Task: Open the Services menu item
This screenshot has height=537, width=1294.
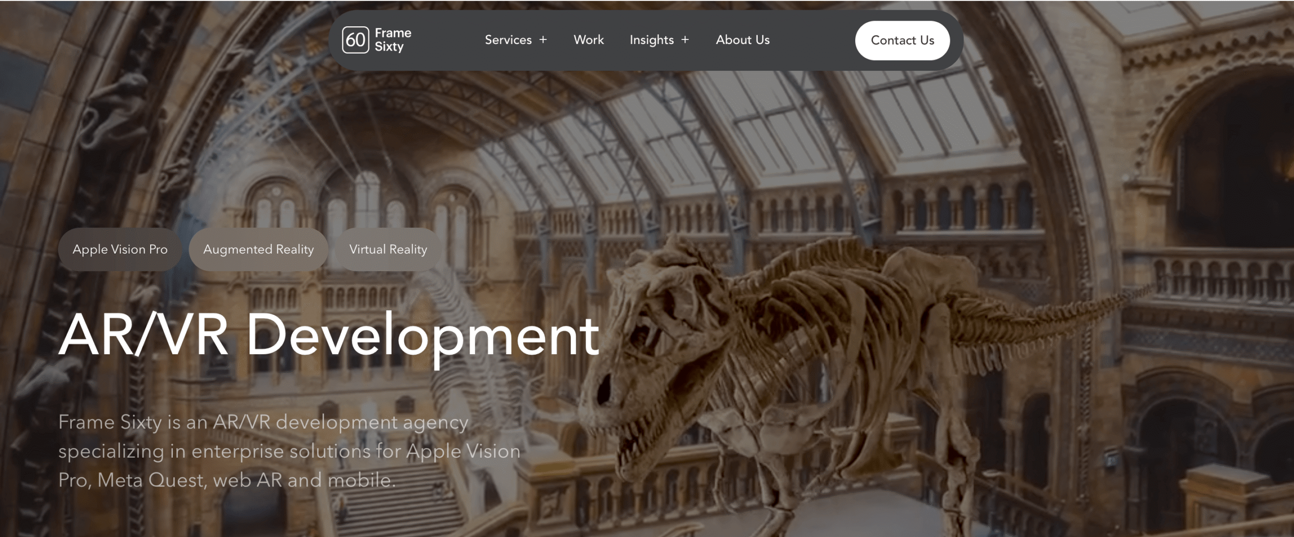Action: point(507,40)
